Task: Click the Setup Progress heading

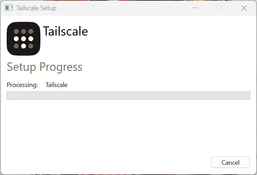Action: pos(45,67)
